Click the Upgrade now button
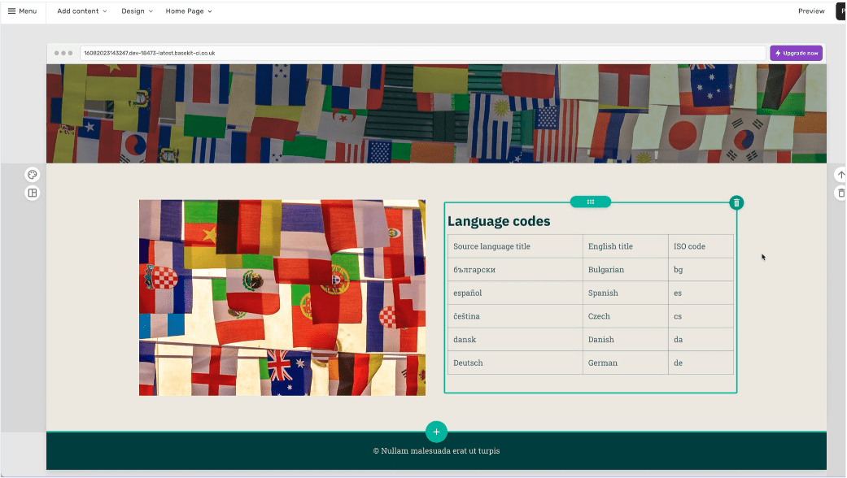847x478 pixels. (x=796, y=53)
